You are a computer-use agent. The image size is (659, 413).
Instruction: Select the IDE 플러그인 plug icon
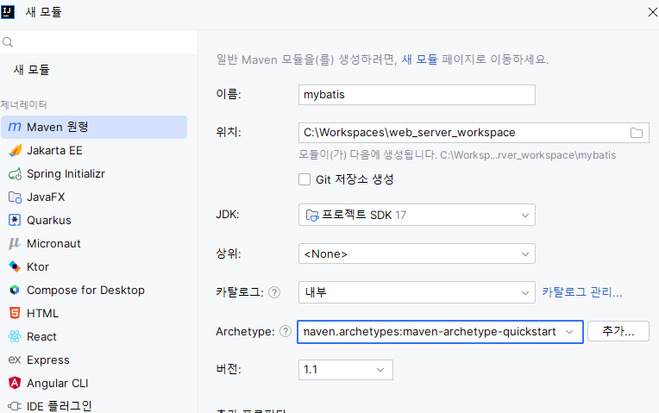pyautogui.click(x=15, y=406)
